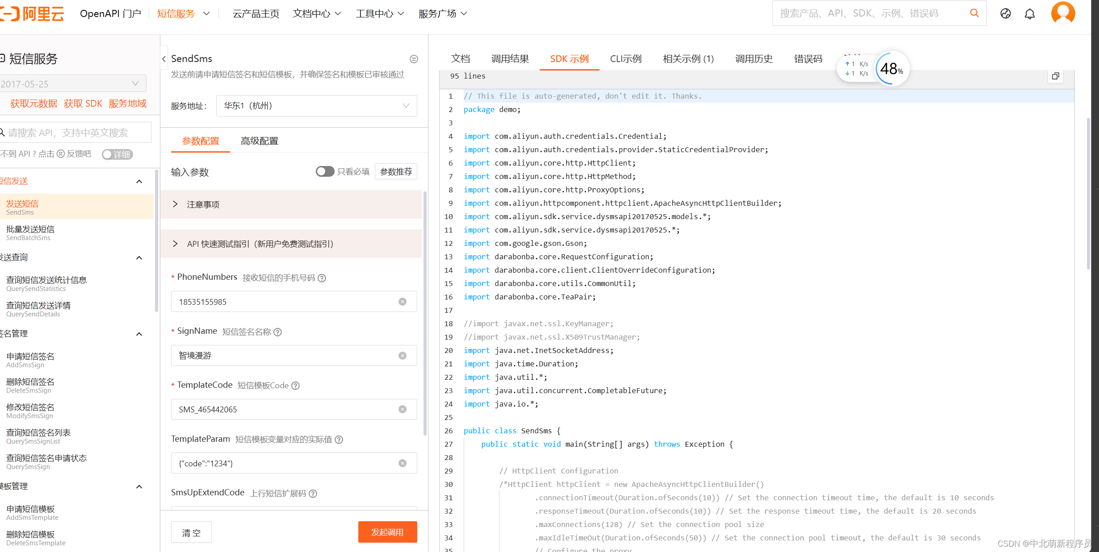Switch to the 调用结果 tab
This screenshot has width=1099, height=552.
(x=510, y=59)
